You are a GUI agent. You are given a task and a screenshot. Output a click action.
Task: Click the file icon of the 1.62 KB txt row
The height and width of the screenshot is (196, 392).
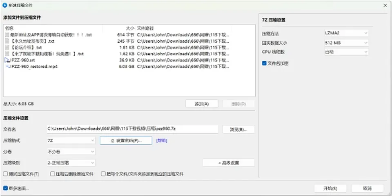(7, 54)
